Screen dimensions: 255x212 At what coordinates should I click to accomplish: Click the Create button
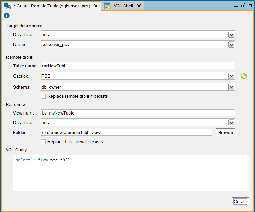(x=240, y=201)
